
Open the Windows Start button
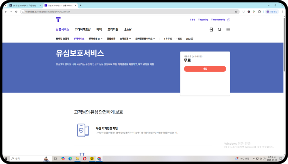(x=6, y=158)
